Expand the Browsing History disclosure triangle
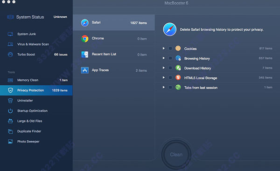The width and height of the screenshot is (280, 171). point(164,58)
